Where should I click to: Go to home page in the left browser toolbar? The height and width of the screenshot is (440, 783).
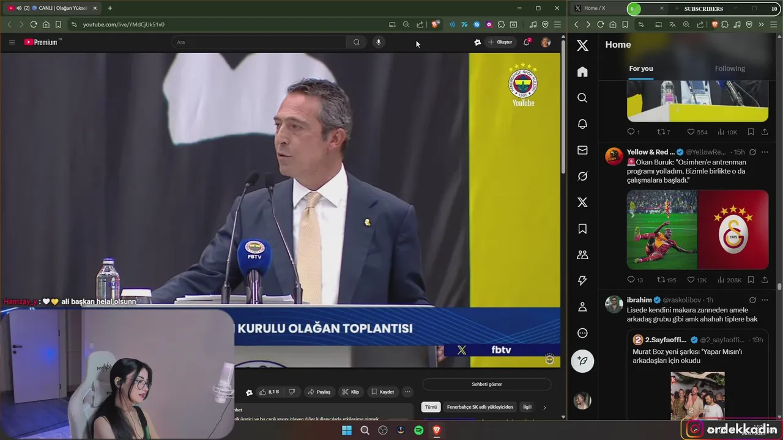pyautogui.click(x=46, y=24)
